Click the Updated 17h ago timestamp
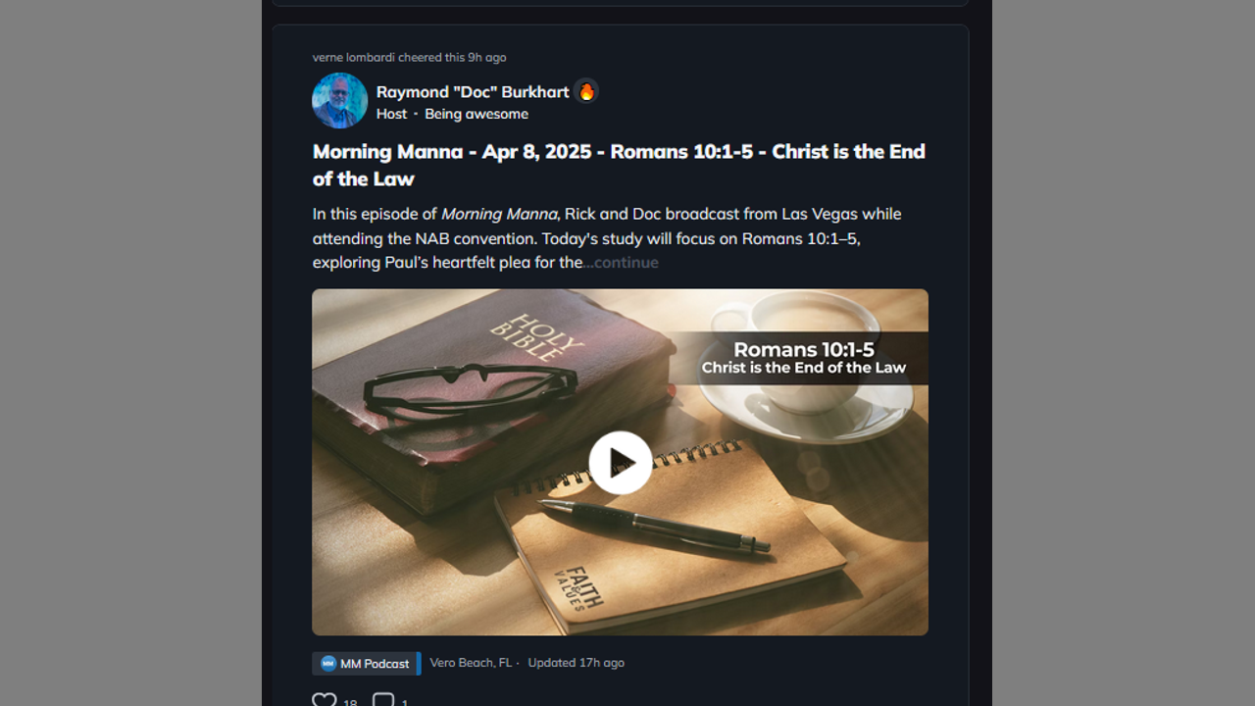 576,663
